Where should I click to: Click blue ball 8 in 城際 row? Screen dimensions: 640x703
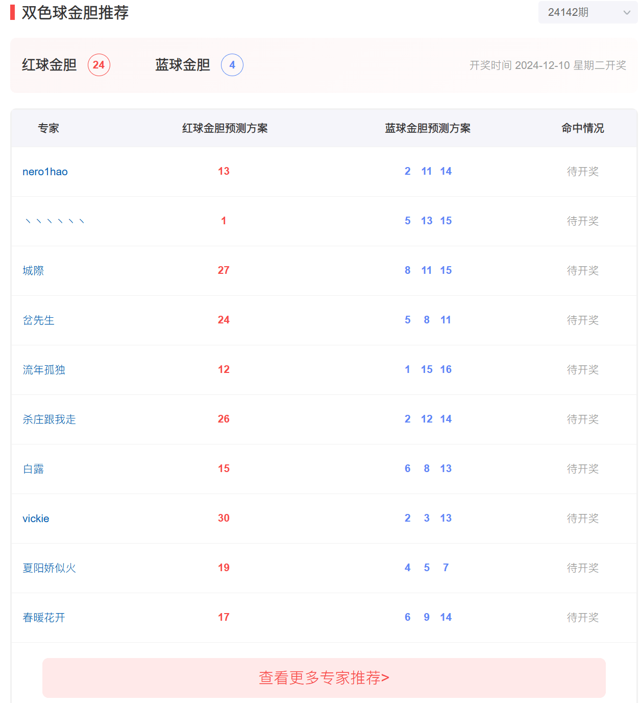(x=408, y=270)
